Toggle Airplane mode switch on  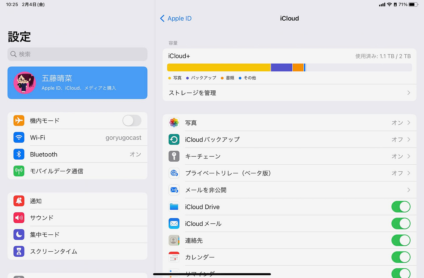pyautogui.click(x=132, y=120)
